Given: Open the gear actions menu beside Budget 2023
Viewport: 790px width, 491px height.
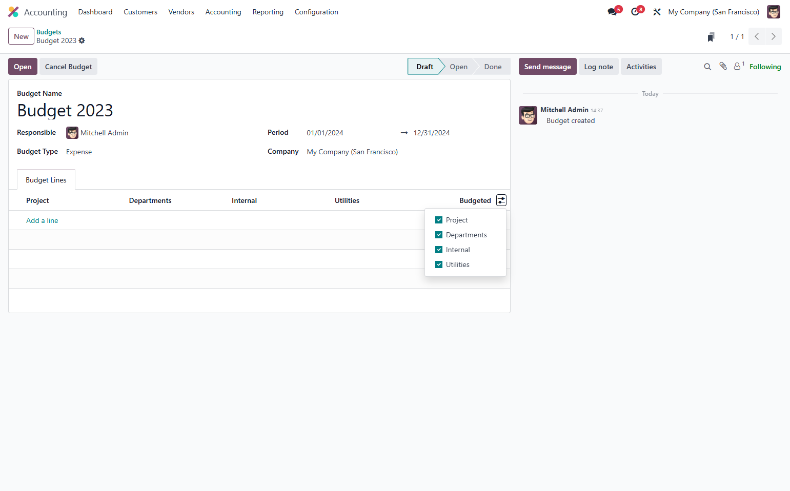Looking at the screenshot, I should point(82,40).
